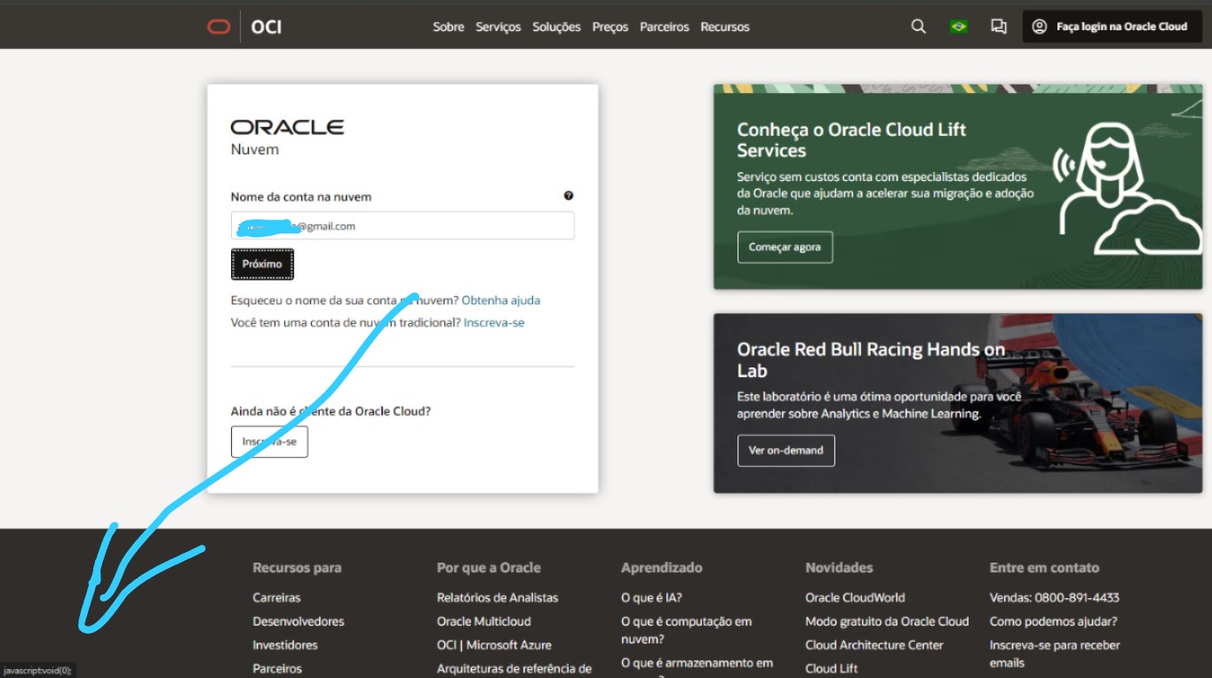Open the chat contact icon in header
This screenshot has height=678, width=1212.
[x=999, y=27]
